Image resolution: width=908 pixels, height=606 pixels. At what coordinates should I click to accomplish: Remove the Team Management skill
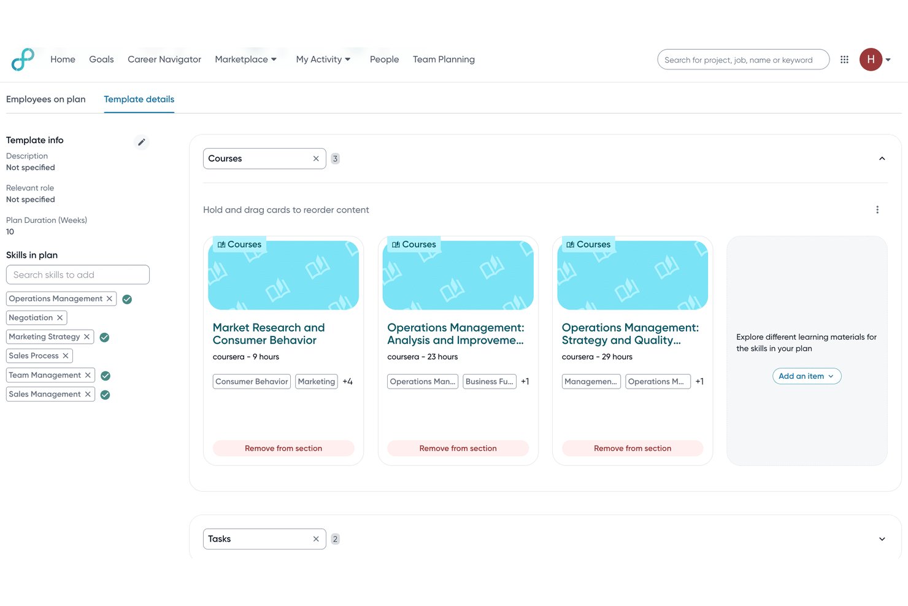tap(88, 375)
